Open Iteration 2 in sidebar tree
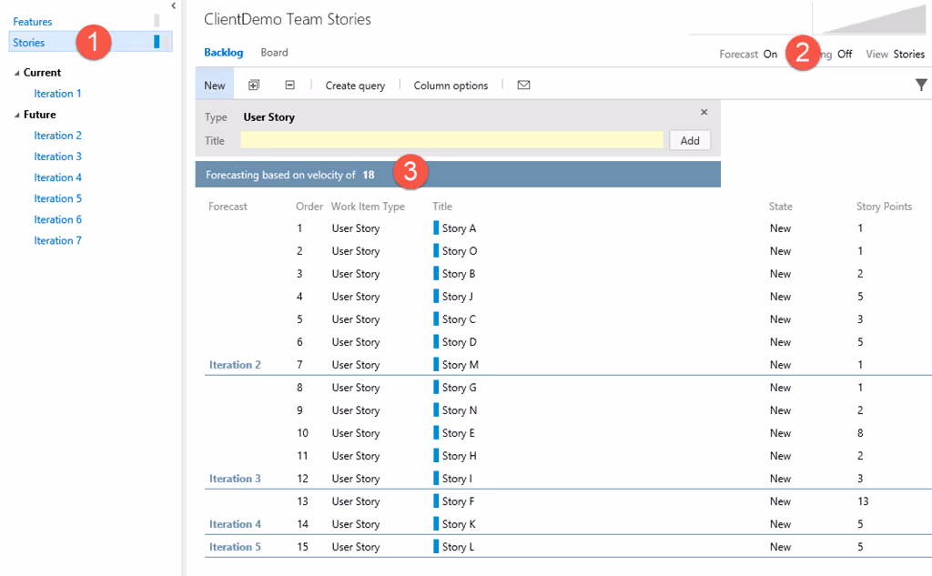932x576 pixels. coord(57,136)
